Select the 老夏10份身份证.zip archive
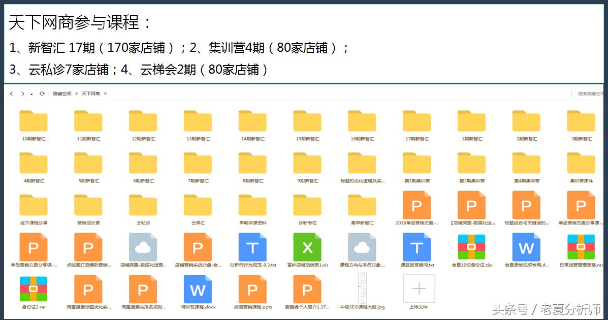The height and width of the screenshot is (320, 608). 471,248
